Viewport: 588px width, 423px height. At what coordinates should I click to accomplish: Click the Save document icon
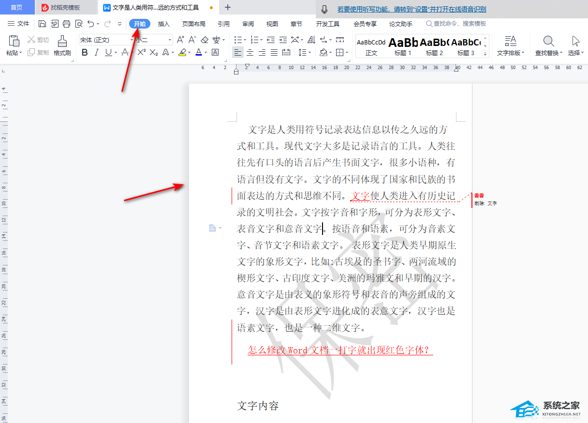pos(43,24)
